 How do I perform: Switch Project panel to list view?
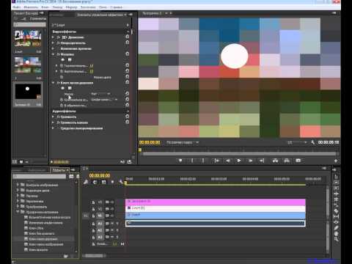pos(15,162)
